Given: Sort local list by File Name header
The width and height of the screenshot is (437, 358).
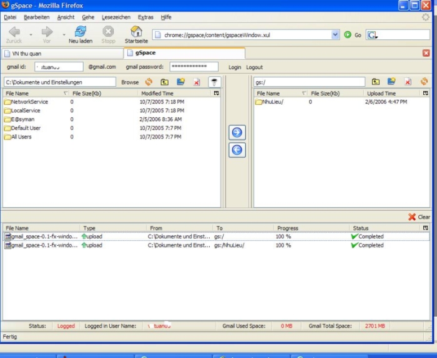Looking at the screenshot, I should pos(36,94).
